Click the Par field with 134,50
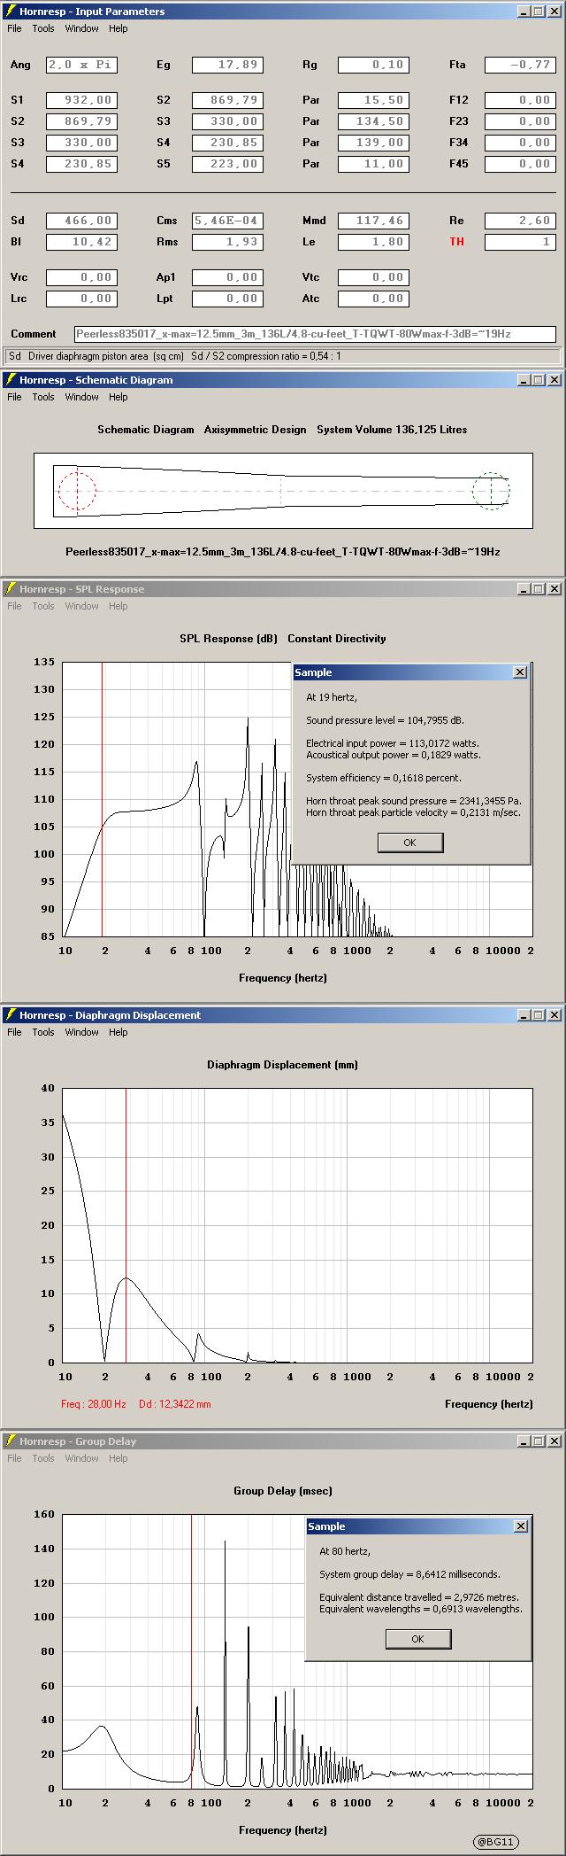This screenshot has height=1856, width=566. tap(373, 121)
